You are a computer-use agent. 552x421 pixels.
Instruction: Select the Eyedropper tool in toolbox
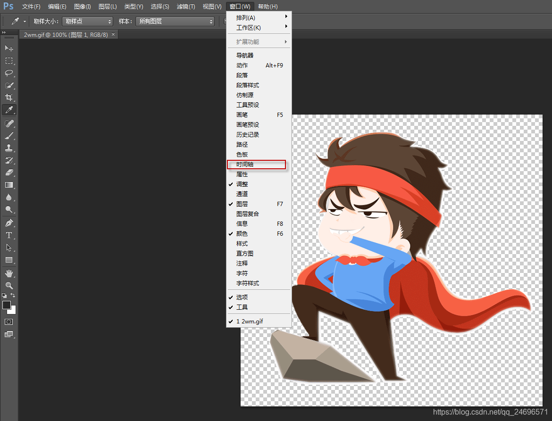[x=9, y=110]
